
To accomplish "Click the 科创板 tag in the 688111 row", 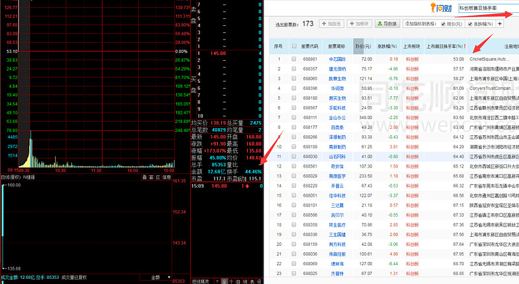I will pos(413,118).
